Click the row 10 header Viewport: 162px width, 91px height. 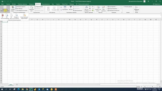point(1,36)
